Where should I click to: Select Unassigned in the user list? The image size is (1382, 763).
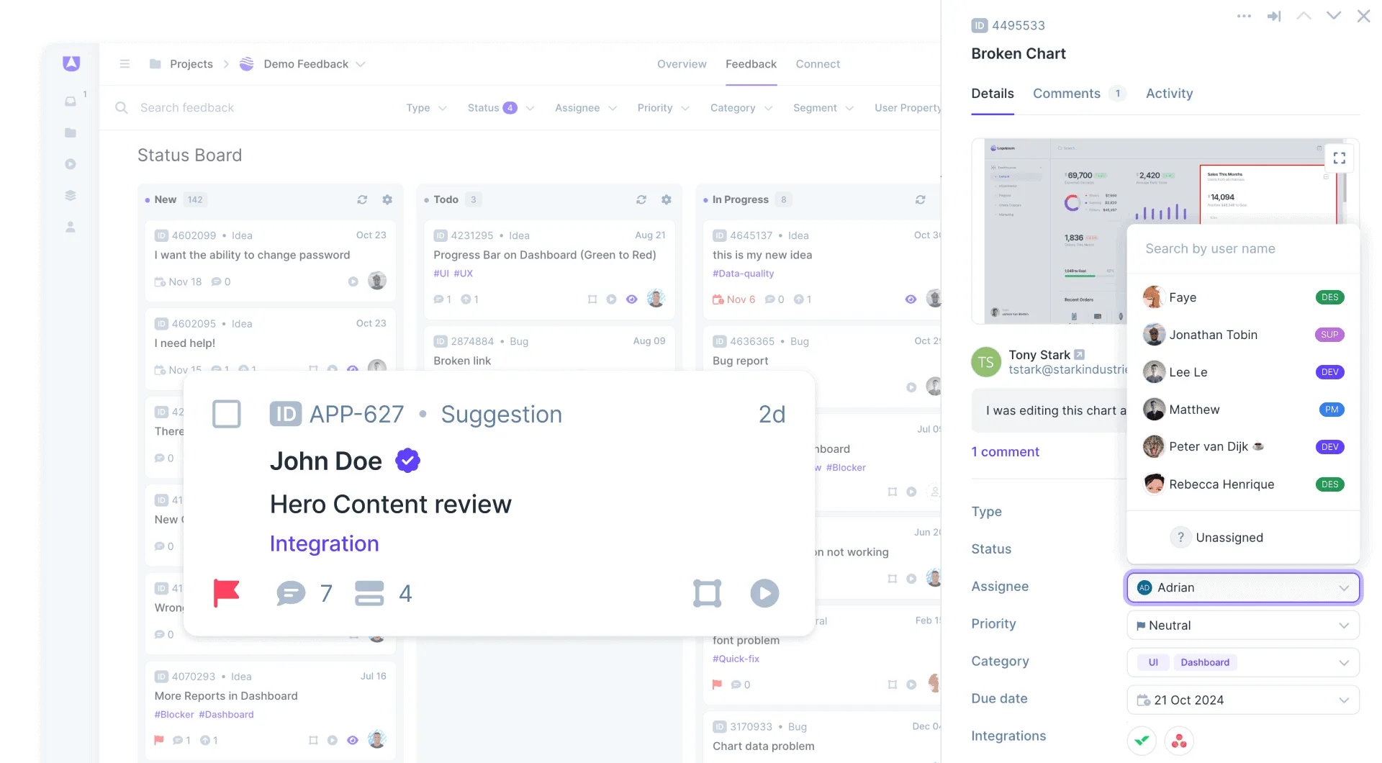tap(1229, 537)
